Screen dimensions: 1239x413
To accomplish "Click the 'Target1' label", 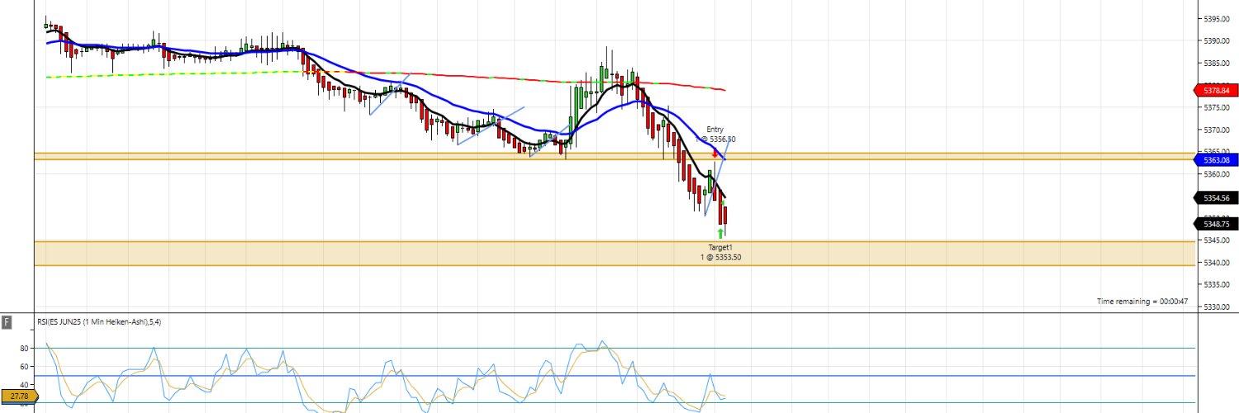I will pos(720,248).
